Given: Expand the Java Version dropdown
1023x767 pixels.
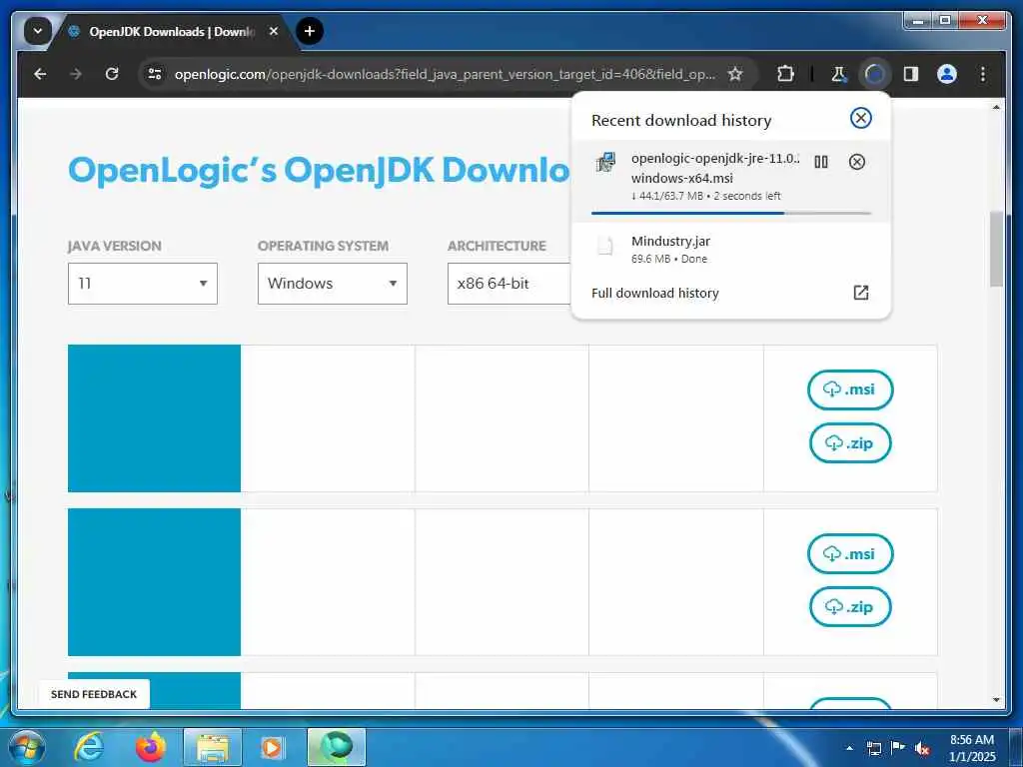Looking at the screenshot, I should pyautogui.click(x=142, y=283).
